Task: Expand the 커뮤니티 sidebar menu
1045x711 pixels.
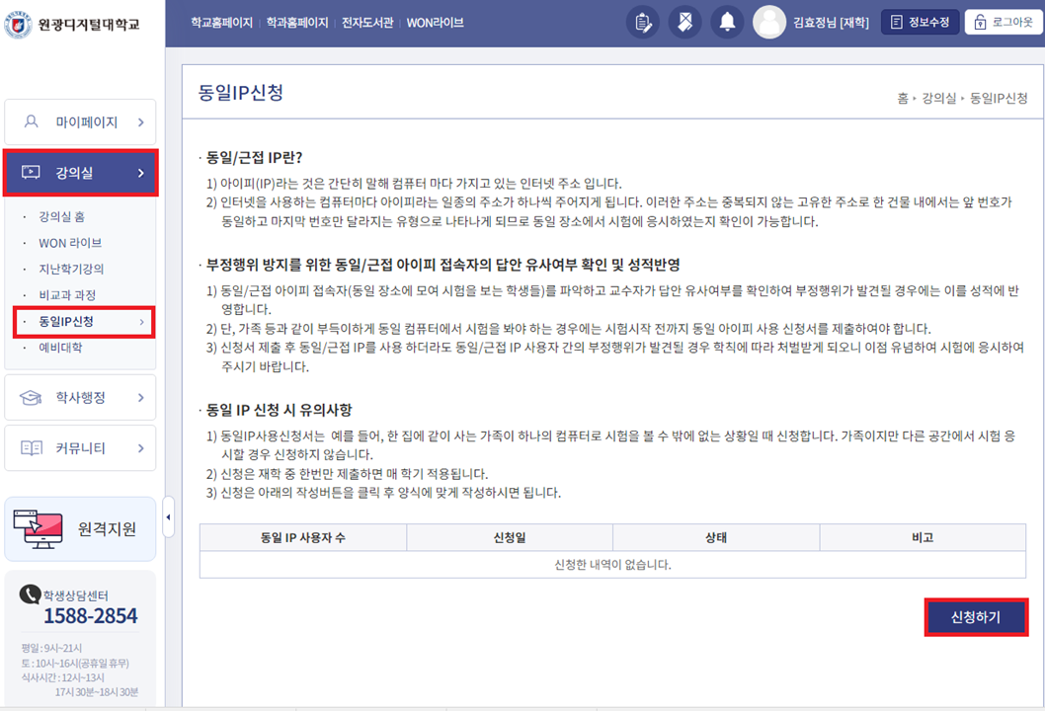Action: (x=80, y=448)
